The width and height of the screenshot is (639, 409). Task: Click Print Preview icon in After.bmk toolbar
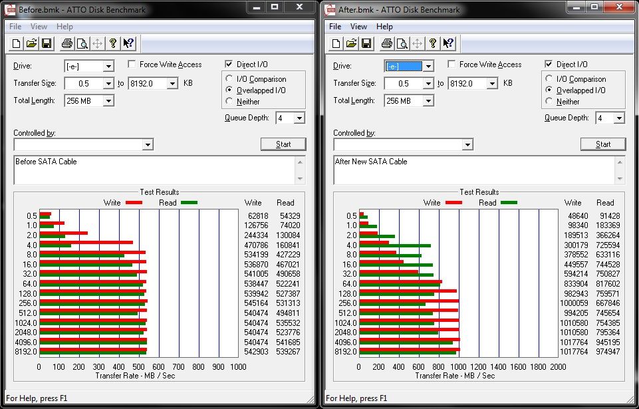tap(402, 43)
